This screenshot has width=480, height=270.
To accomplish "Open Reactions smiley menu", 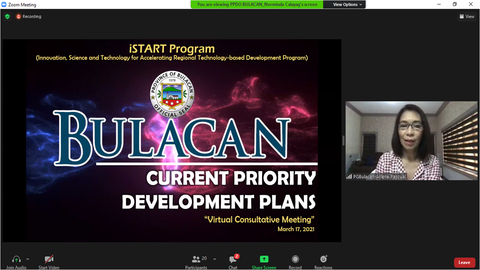I will click(x=323, y=262).
